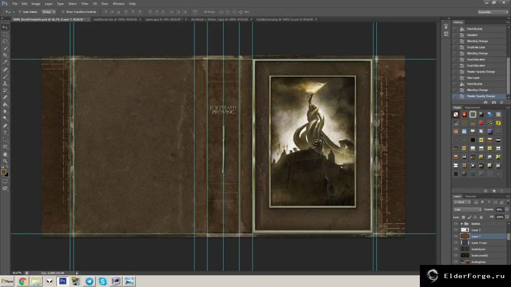Toggle visibility of bookskyrim layer

[456, 249]
